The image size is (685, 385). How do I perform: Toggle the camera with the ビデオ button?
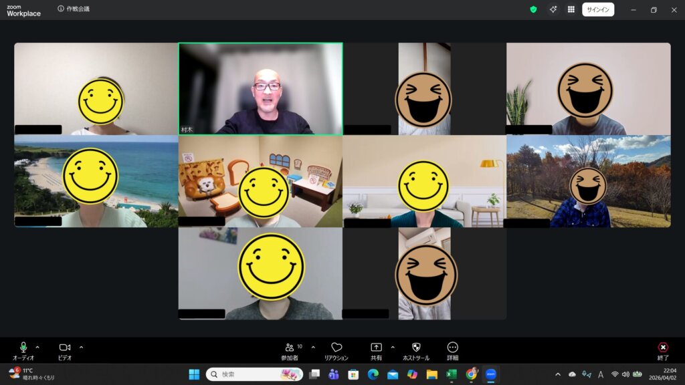point(65,348)
